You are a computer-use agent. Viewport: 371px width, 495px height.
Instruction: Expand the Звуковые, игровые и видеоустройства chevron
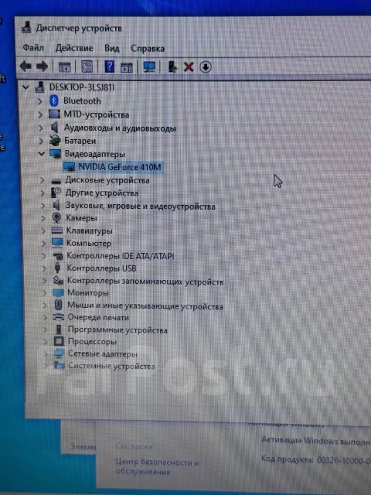[43, 206]
